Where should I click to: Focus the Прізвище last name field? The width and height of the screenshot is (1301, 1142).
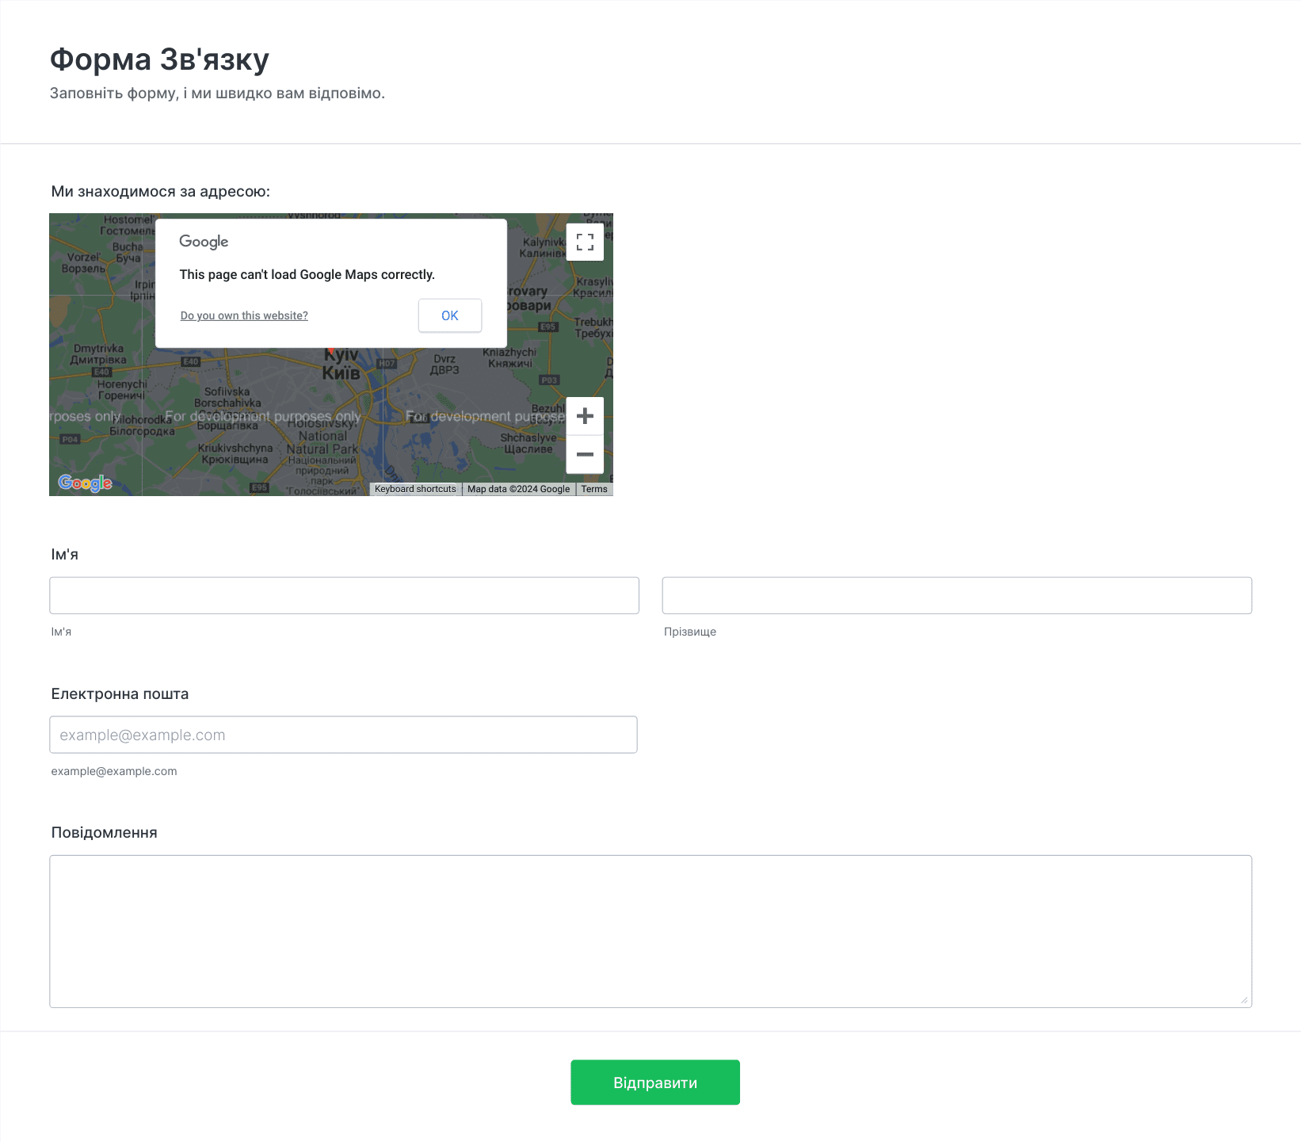tap(956, 595)
